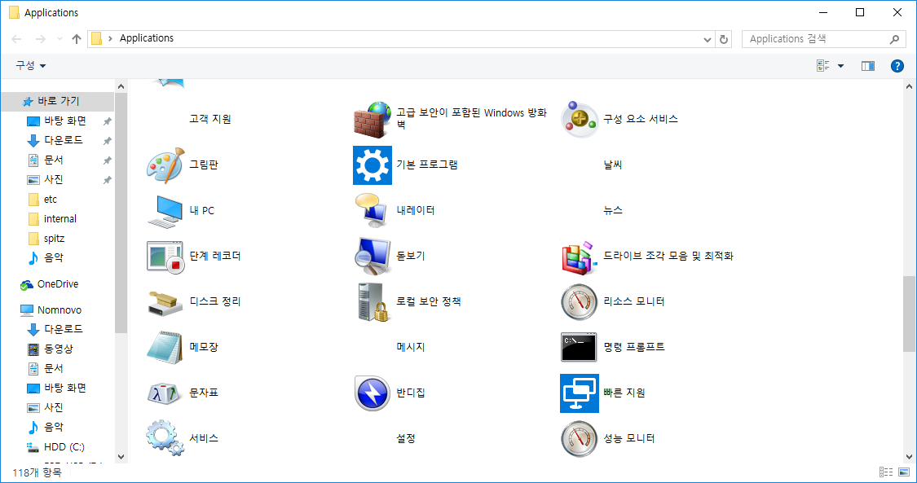Image resolution: width=917 pixels, height=483 pixels.
Task: Open the 서비스 gears icon
Action: pyautogui.click(x=165, y=438)
